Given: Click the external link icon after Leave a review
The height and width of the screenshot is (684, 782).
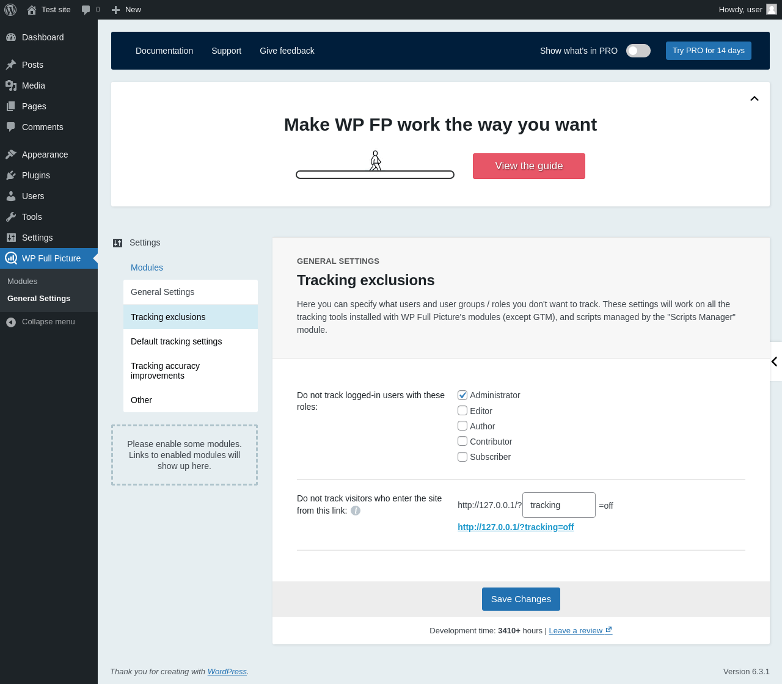Looking at the screenshot, I should (608, 630).
